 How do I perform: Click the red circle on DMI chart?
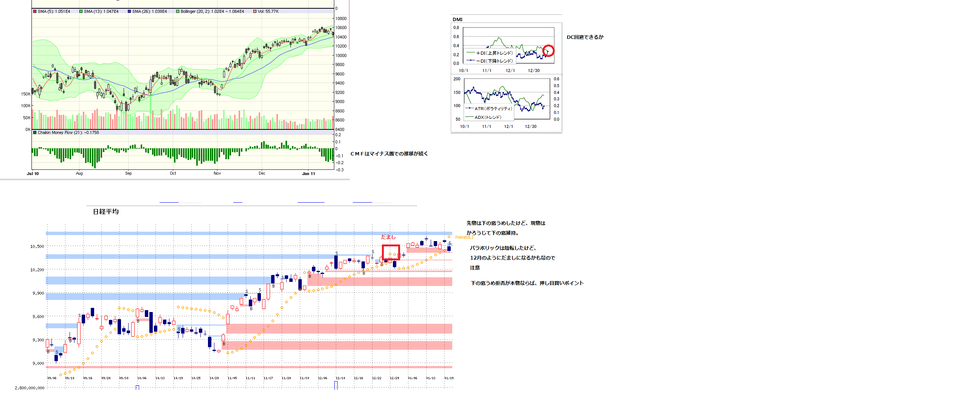point(548,51)
